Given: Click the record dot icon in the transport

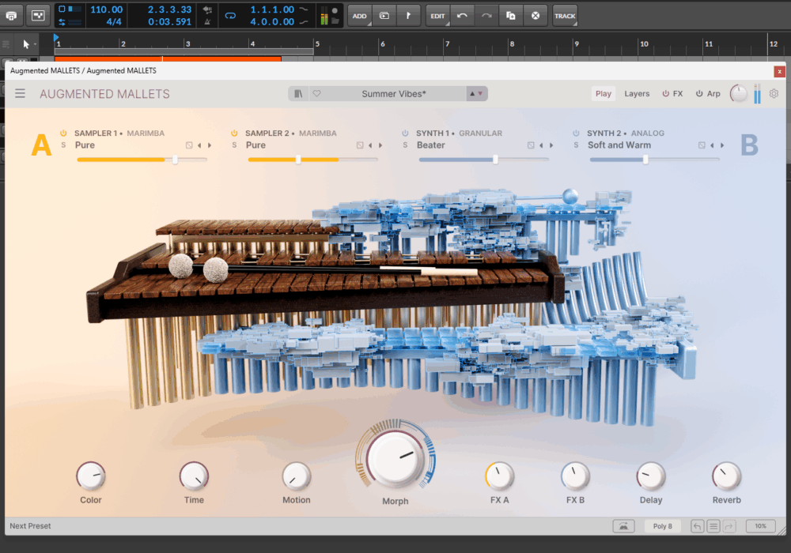Looking at the screenshot, I should pyautogui.click(x=335, y=10).
